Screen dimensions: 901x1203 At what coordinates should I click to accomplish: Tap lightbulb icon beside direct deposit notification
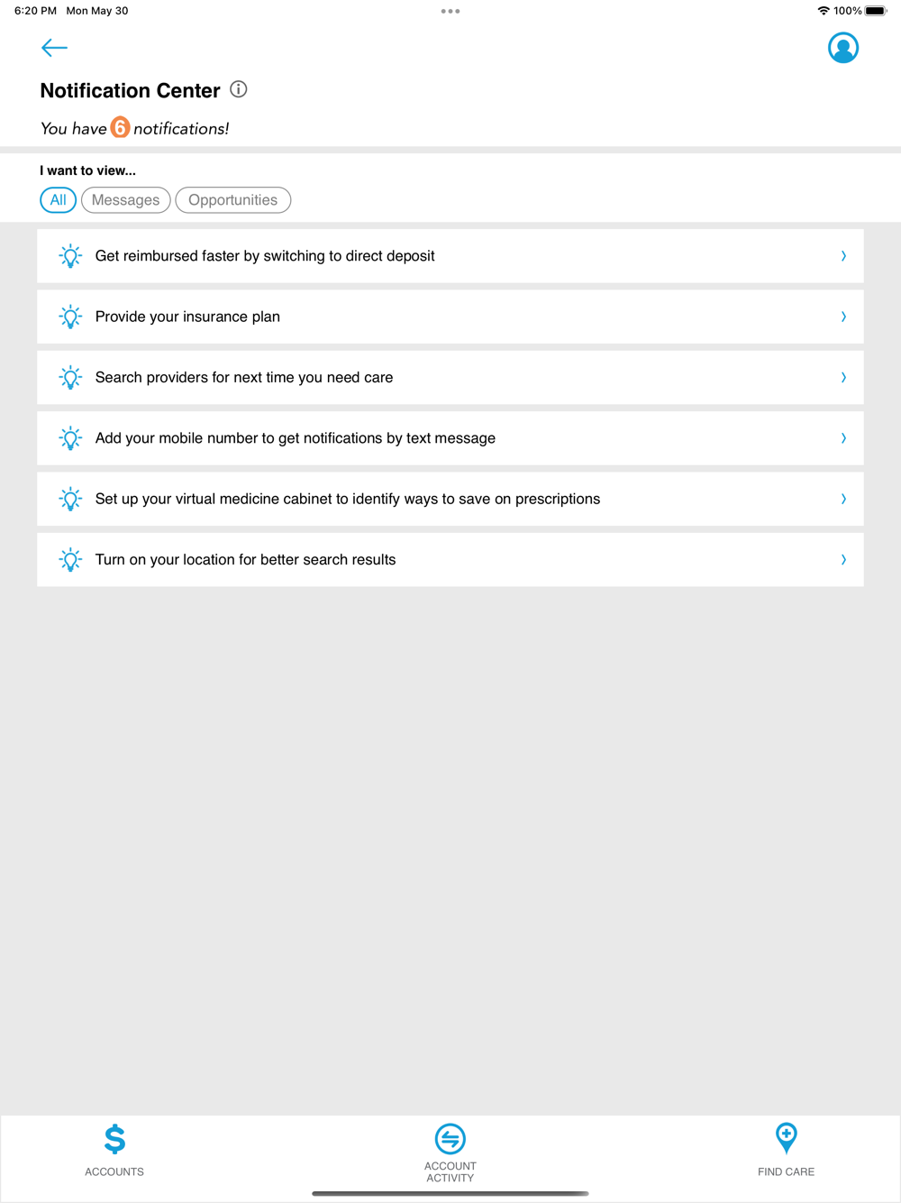[70, 256]
